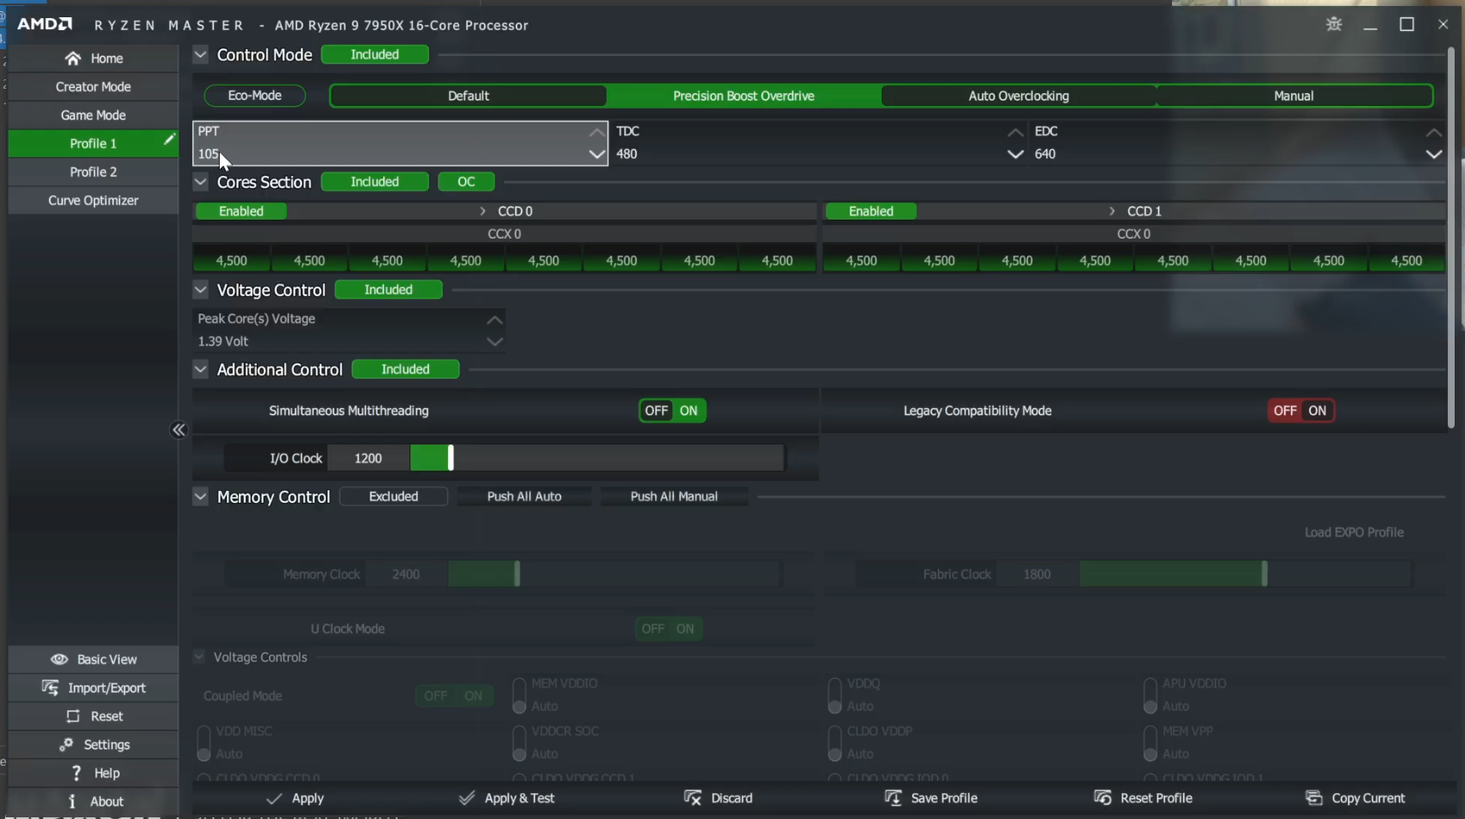
Task: Collapse the Voltage Controls subsection
Action: [x=199, y=657]
